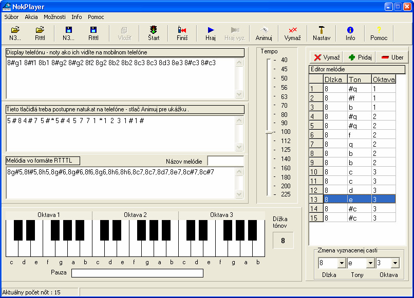Open the Možnosti menu

(54, 17)
